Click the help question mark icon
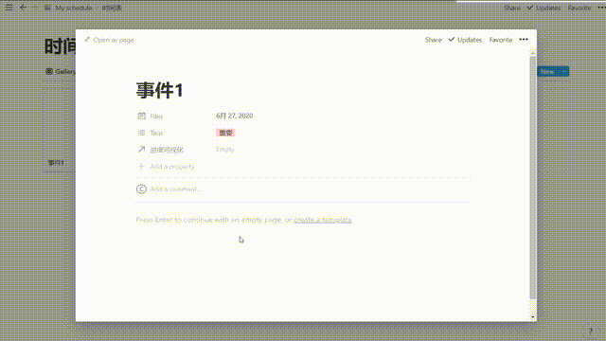 tap(591, 331)
